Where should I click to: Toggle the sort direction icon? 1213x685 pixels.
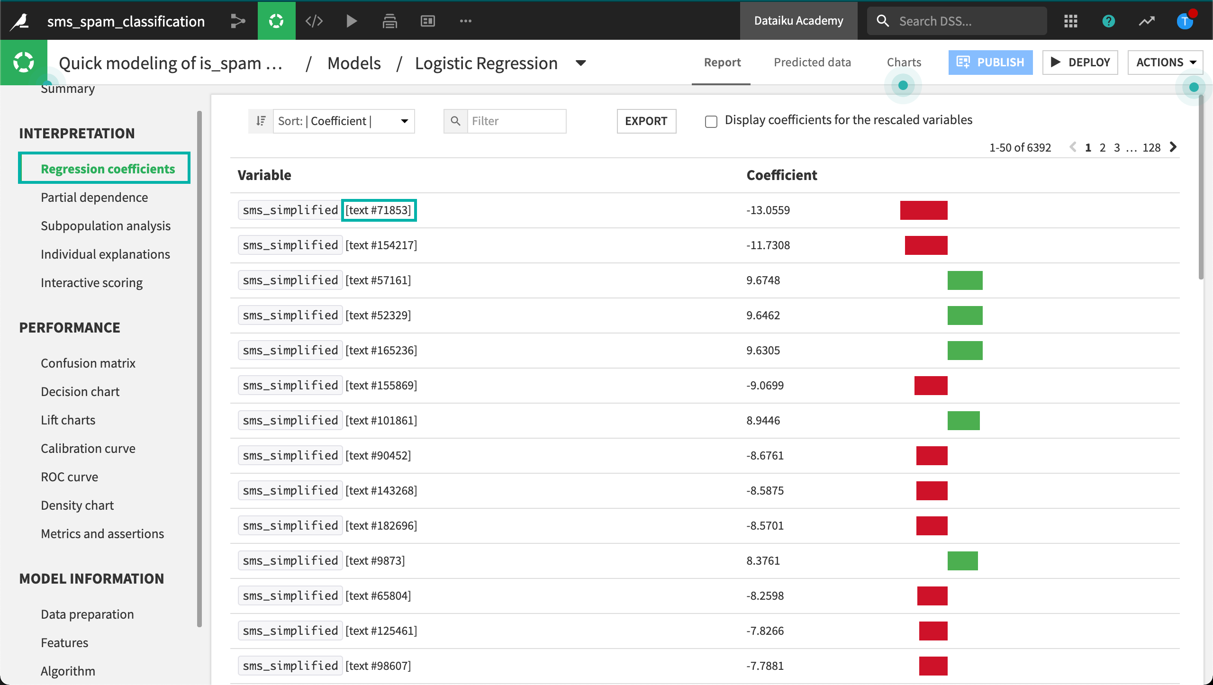[x=261, y=121]
